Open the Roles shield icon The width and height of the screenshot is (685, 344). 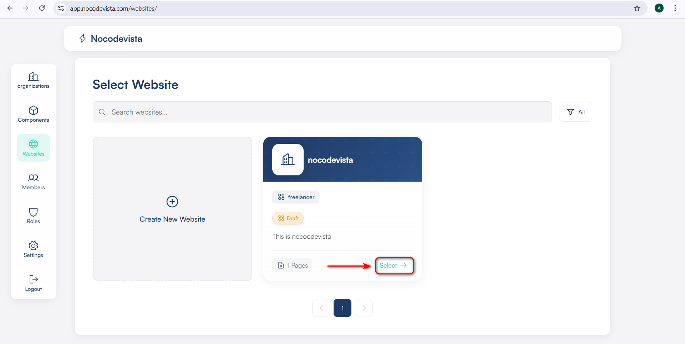point(33,212)
